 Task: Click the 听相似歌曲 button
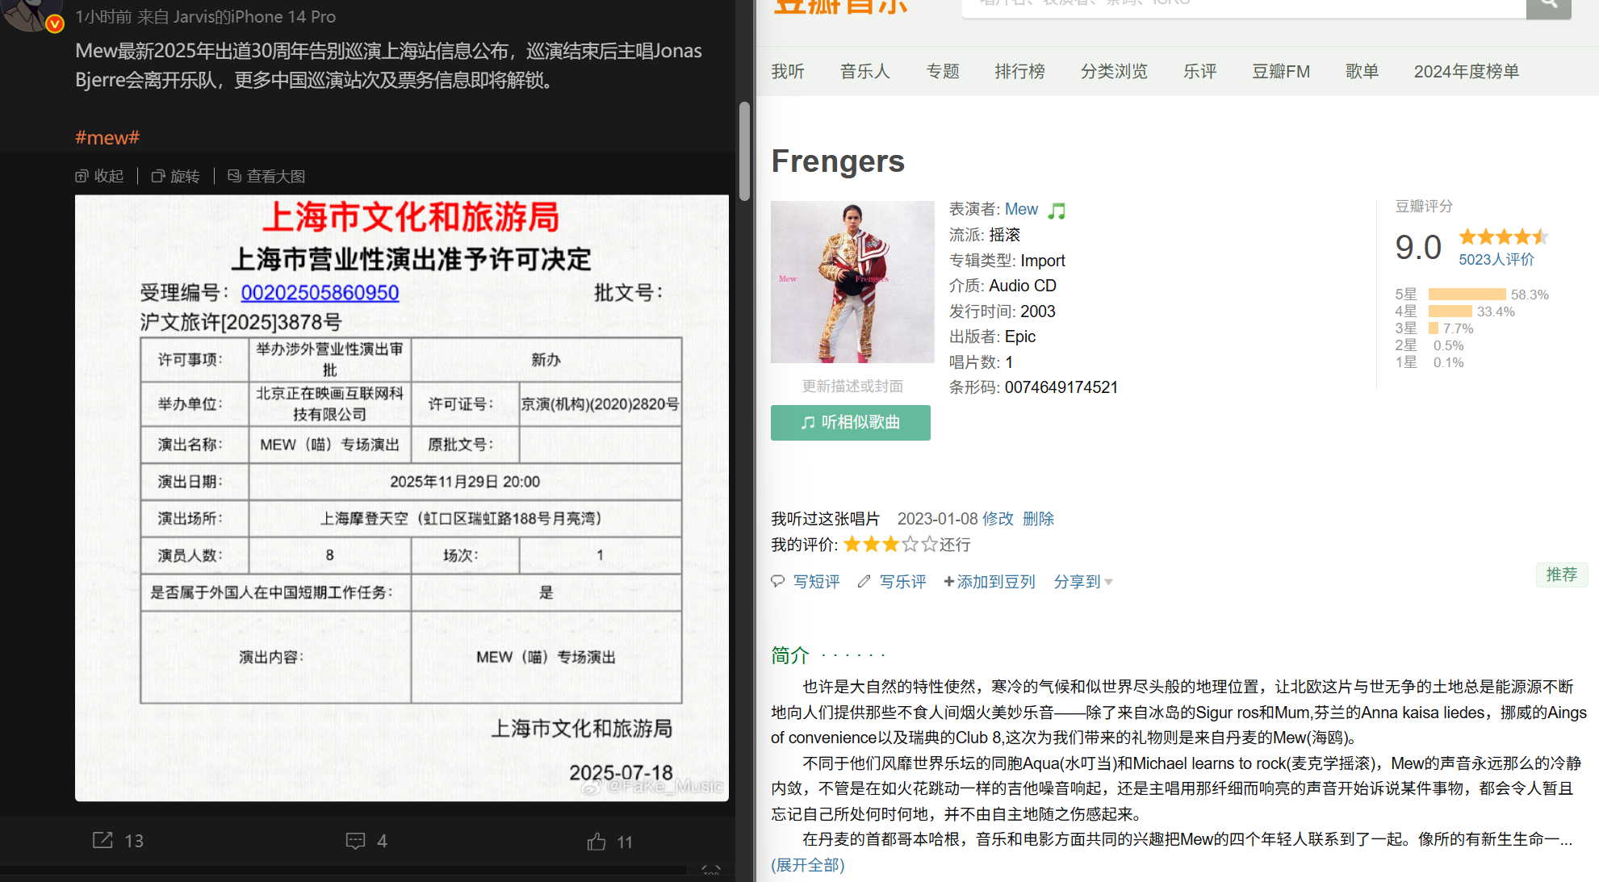point(850,422)
